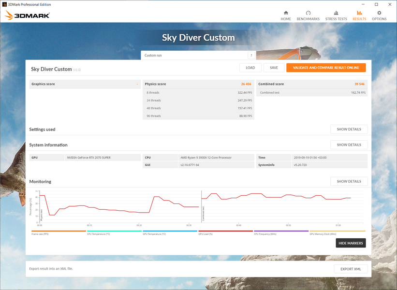Image resolution: width=397 pixels, height=290 pixels.
Task: Toggle the Frame rate (FPS) legend
Action: [x=59, y=232]
